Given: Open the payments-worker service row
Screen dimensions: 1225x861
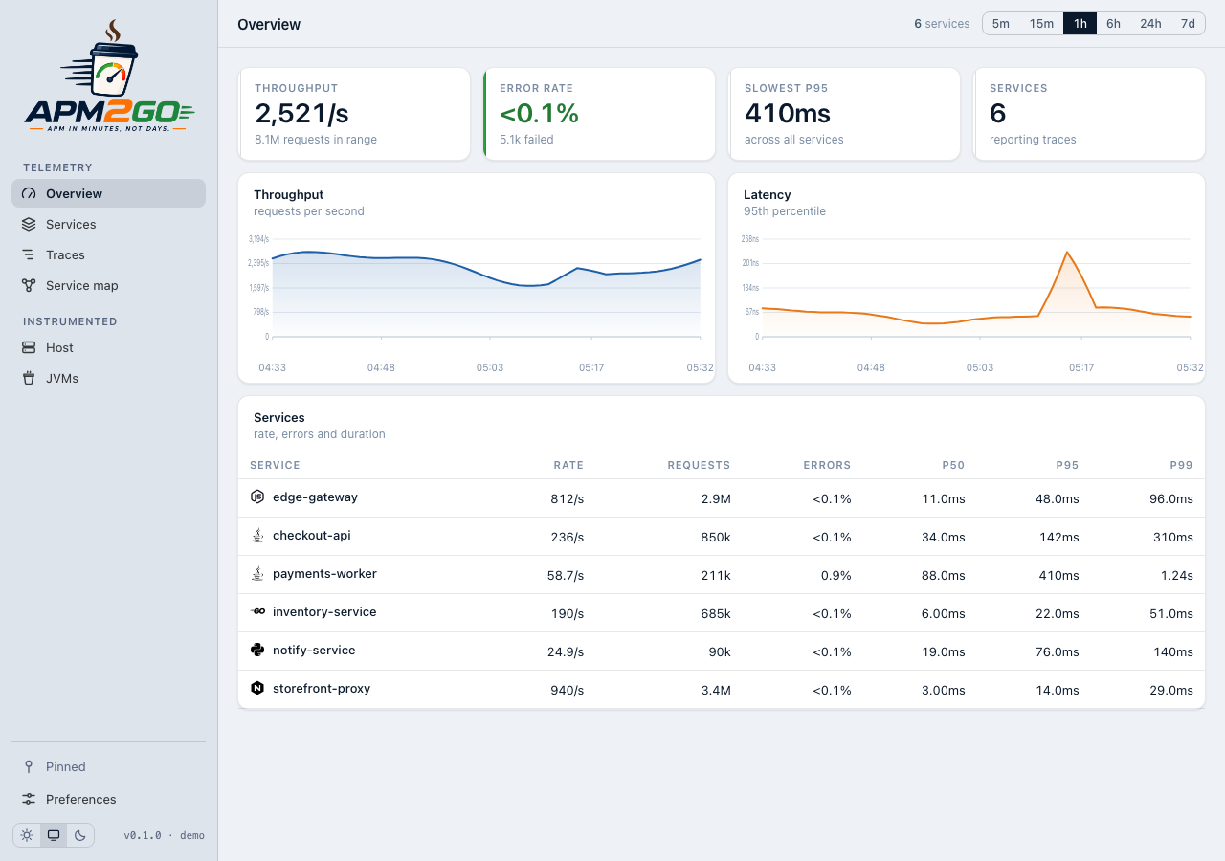Looking at the screenshot, I should (x=722, y=575).
